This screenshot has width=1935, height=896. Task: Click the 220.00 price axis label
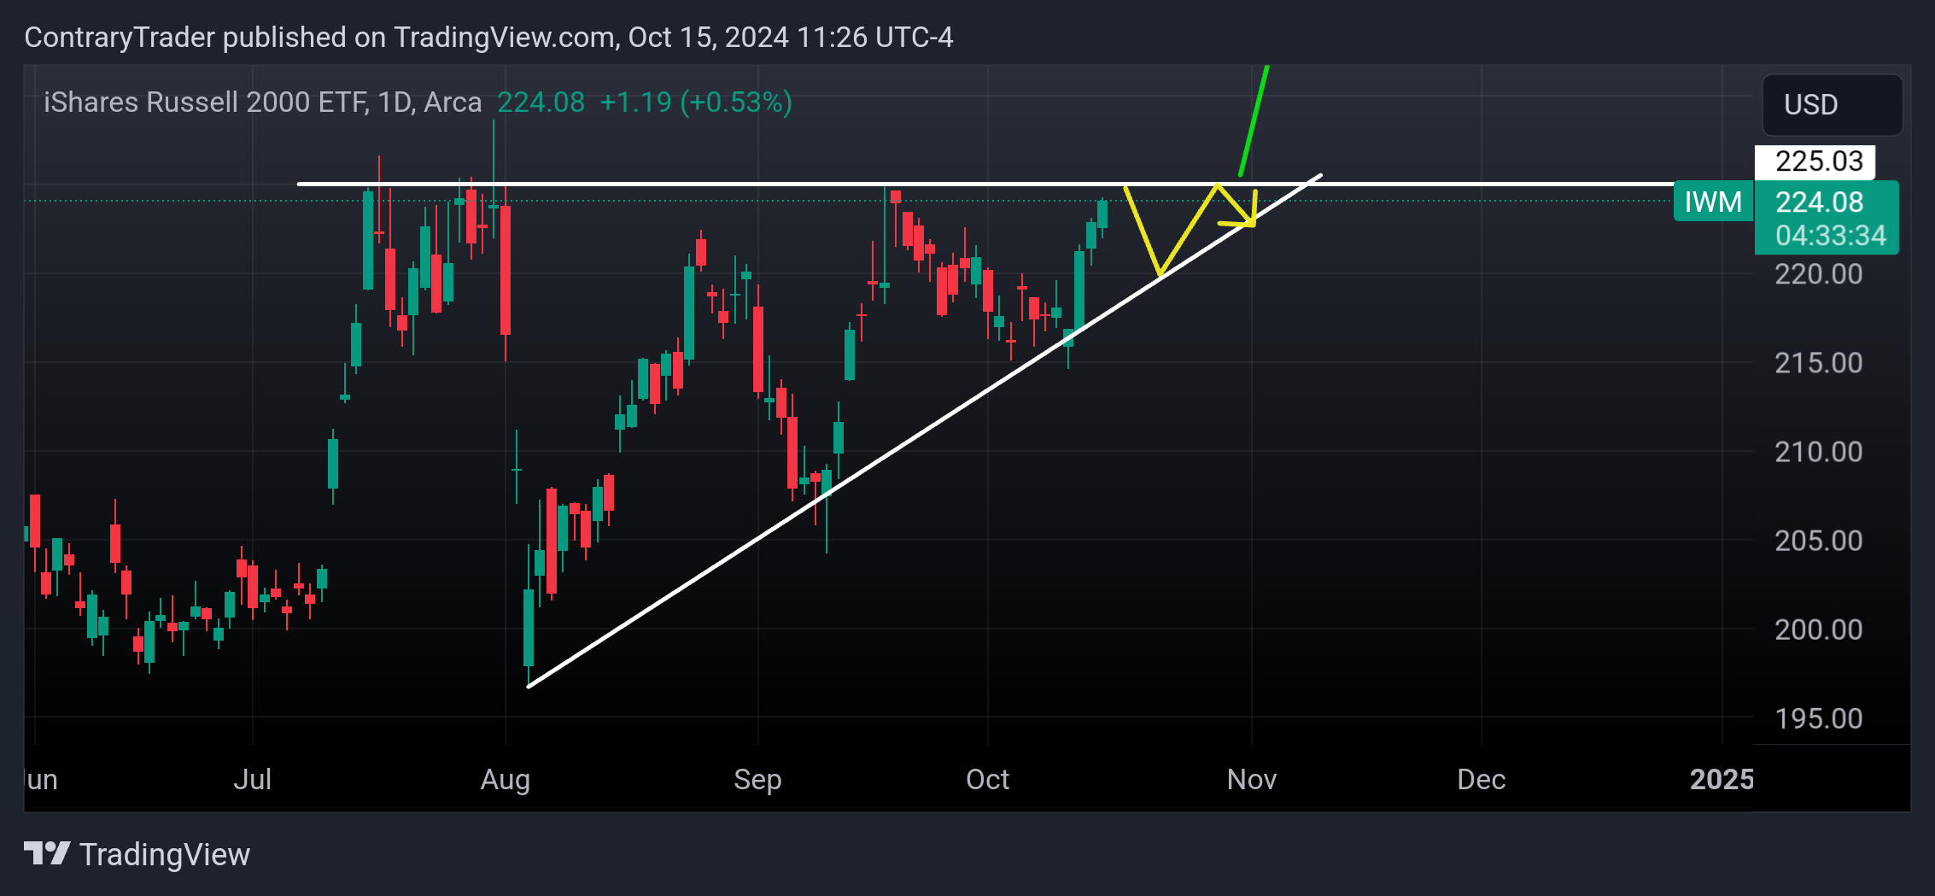tap(1818, 274)
